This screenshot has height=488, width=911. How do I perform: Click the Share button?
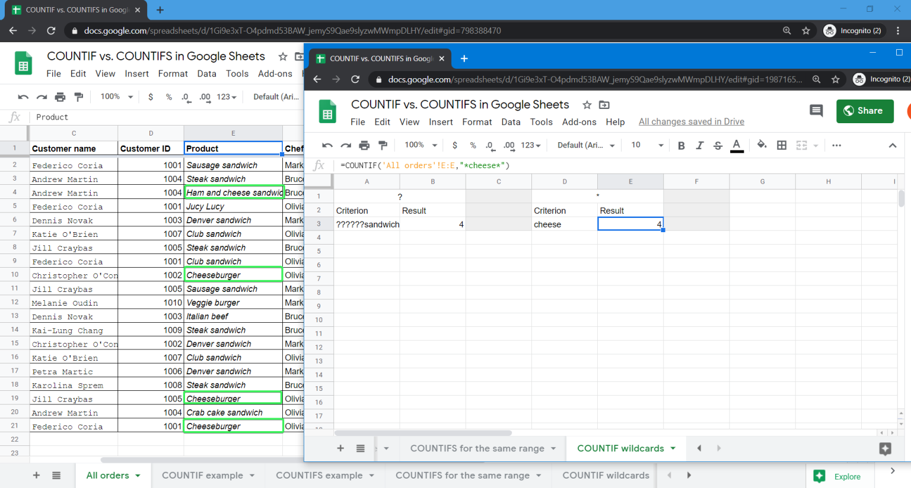865,111
